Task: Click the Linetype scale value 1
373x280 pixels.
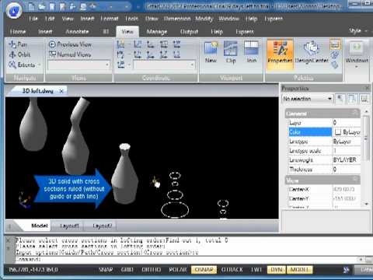Action: click(347, 151)
